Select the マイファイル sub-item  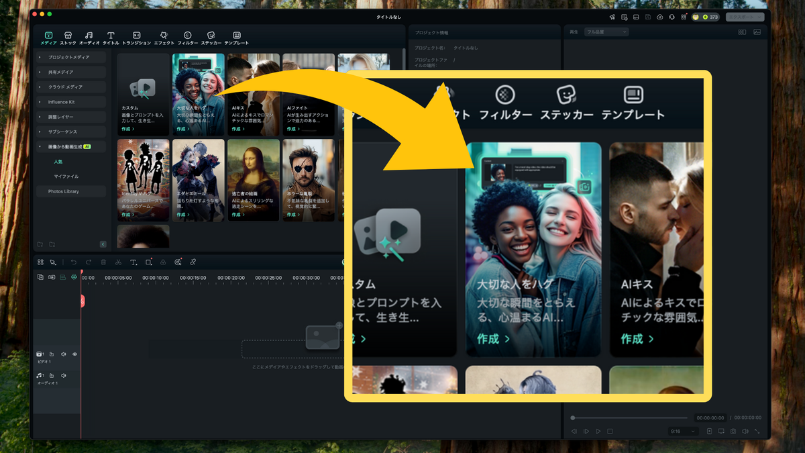click(x=66, y=177)
